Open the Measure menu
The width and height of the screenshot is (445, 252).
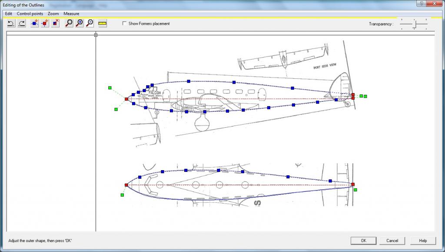click(71, 14)
